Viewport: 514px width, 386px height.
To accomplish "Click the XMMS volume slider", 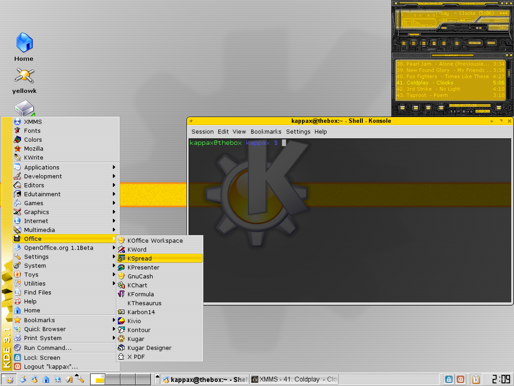I will click(x=455, y=28).
